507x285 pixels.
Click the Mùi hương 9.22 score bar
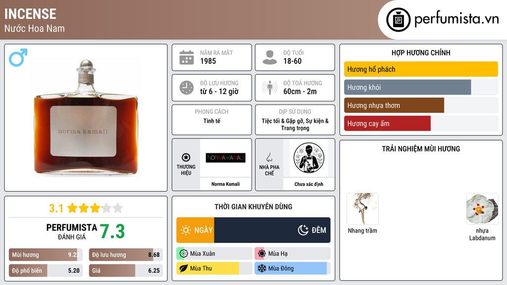pyautogui.click(x=46, y=255)
